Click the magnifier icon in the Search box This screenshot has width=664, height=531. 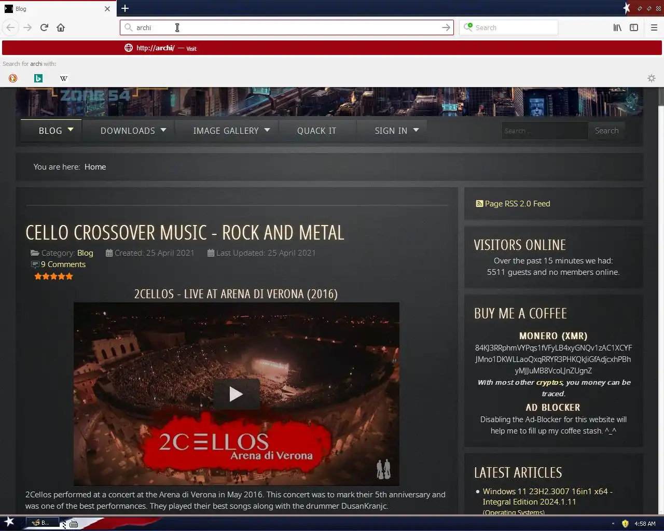click(x=468, y=27)
